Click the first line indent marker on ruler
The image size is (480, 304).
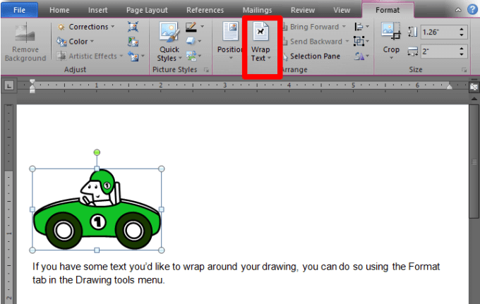pos(32,83)
